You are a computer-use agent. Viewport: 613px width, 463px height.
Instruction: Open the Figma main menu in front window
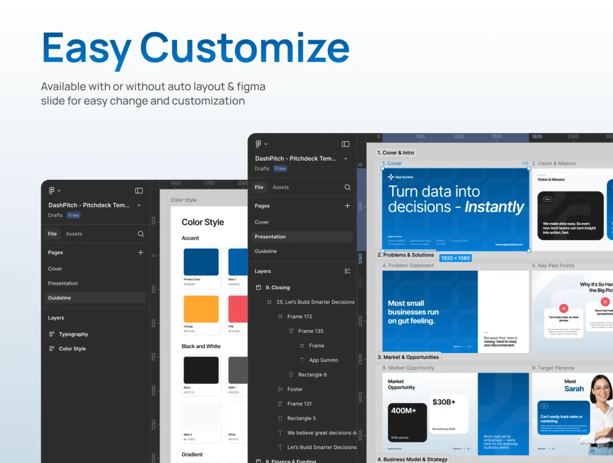click(x=260, y=144)
